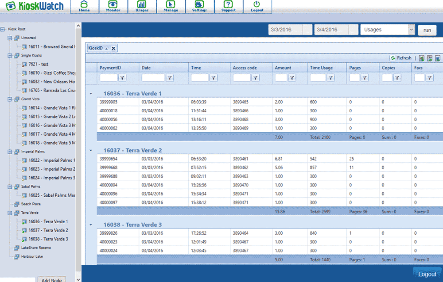Export grid using the blue Word icon
This screenshot has height=282, width=443.
point(438,58)
